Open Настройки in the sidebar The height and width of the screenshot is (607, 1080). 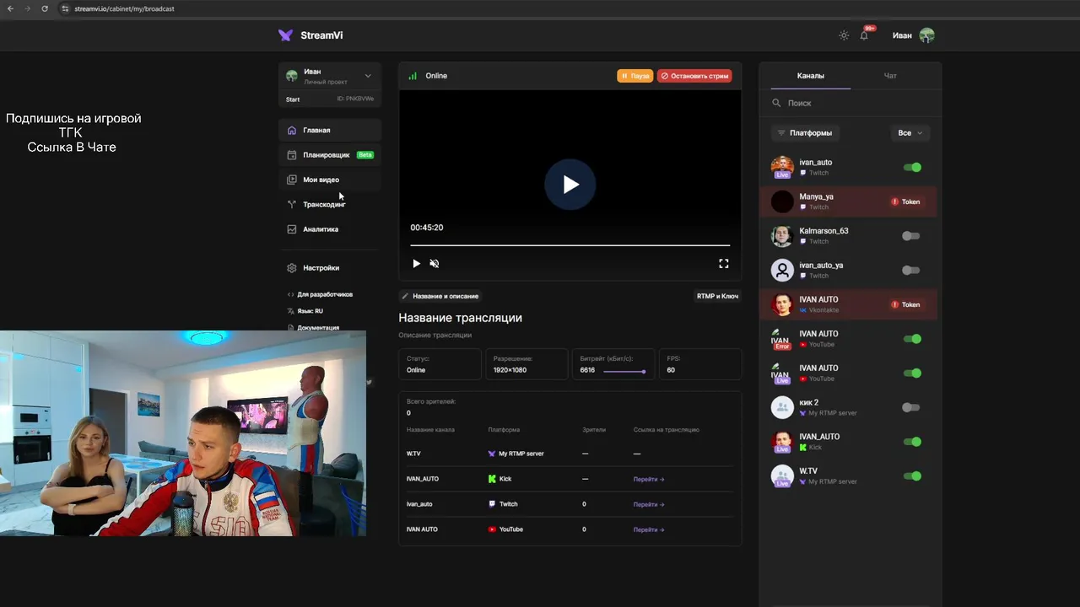(x=330, y=268)
